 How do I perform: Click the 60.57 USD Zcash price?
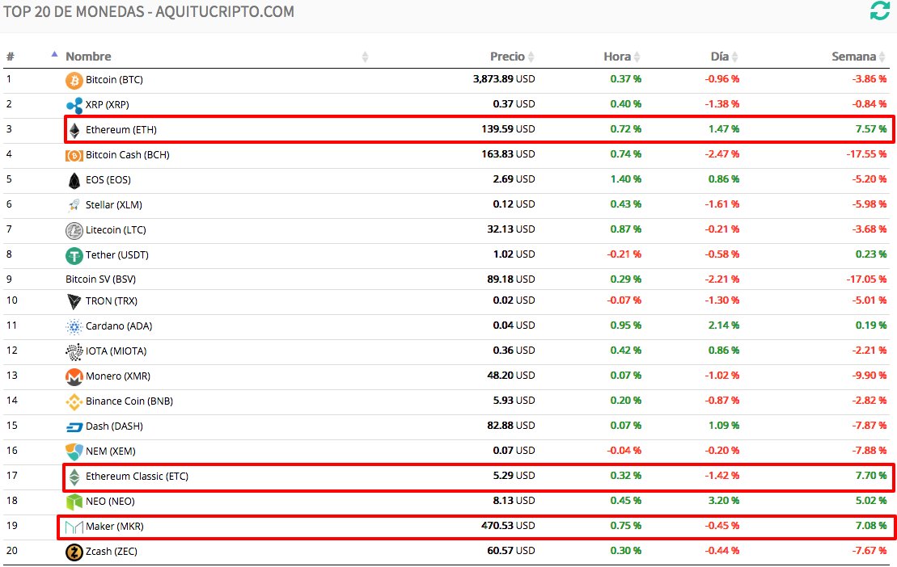(x=511, y=552)
